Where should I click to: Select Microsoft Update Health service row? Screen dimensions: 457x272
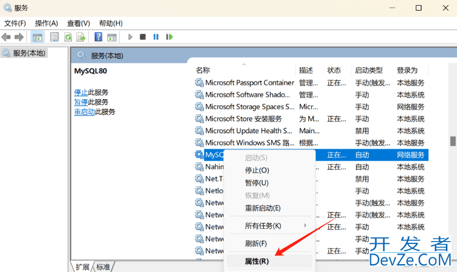pyautogui.click(x=311, y=131)
